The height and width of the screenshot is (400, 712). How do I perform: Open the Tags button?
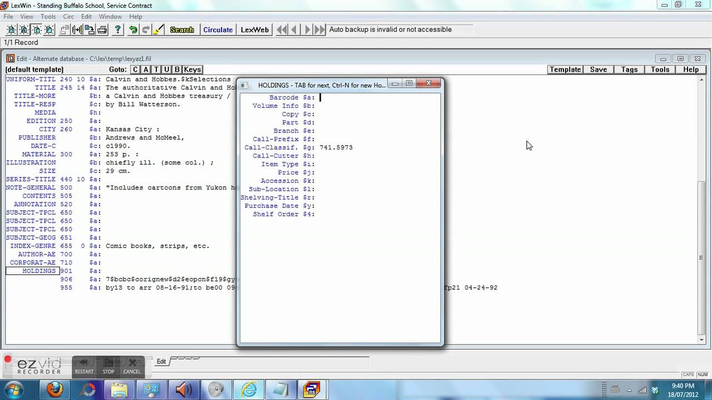629,69
